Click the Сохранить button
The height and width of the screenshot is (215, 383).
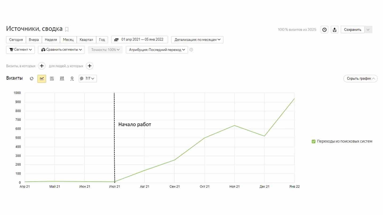[x=353, y=30]
